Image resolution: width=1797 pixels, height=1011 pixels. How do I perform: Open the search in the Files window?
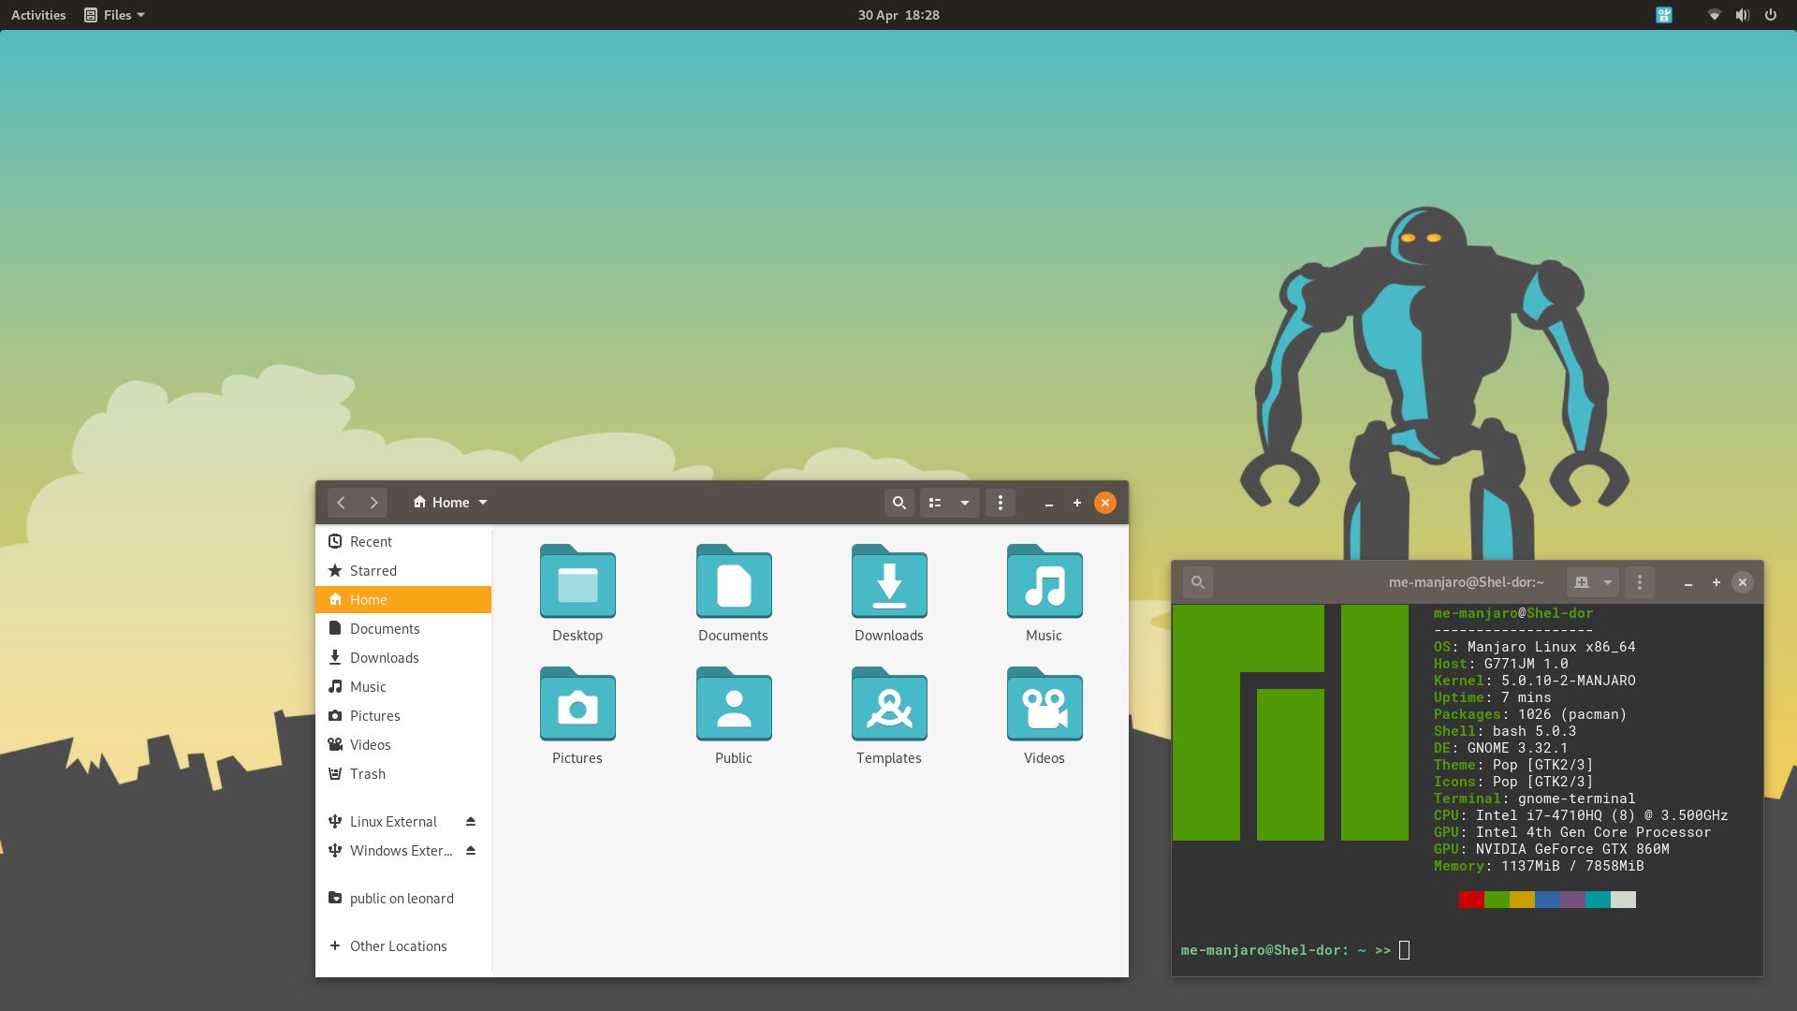click(898, 503)
